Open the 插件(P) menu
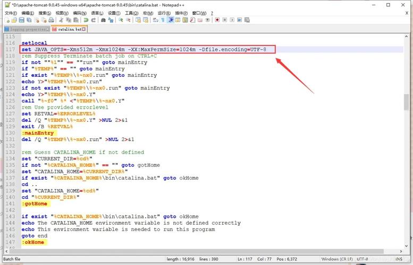Viewport: 413px width, 265px height. pyautogui.click(x=181, y=13)
